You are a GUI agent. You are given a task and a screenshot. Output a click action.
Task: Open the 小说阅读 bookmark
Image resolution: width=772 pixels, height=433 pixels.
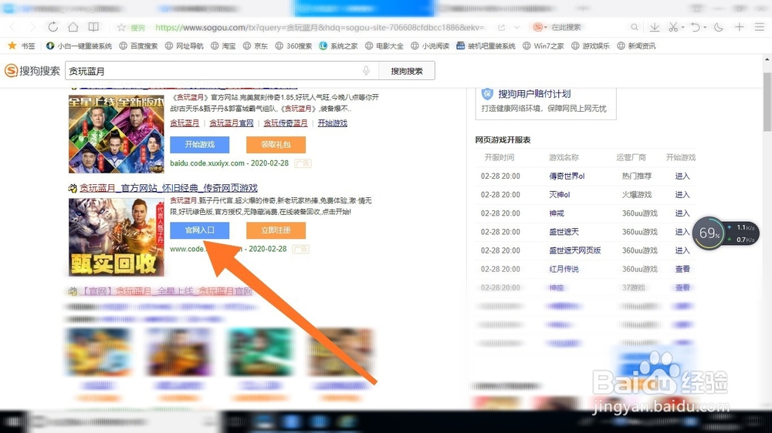[430, 45]
